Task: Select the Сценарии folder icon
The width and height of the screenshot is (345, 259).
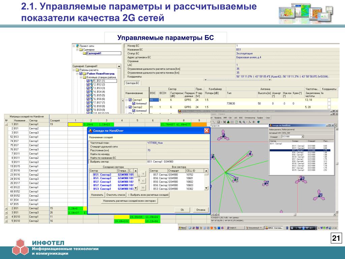Action: [x=81, y=50]
